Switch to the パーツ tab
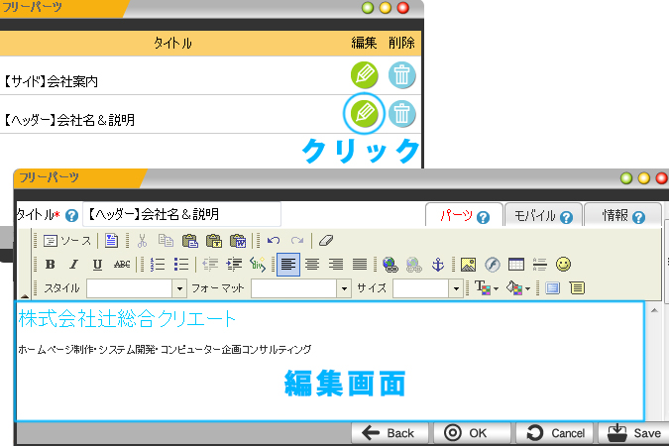This screenshot has width=669, height=446. point(464,215)
